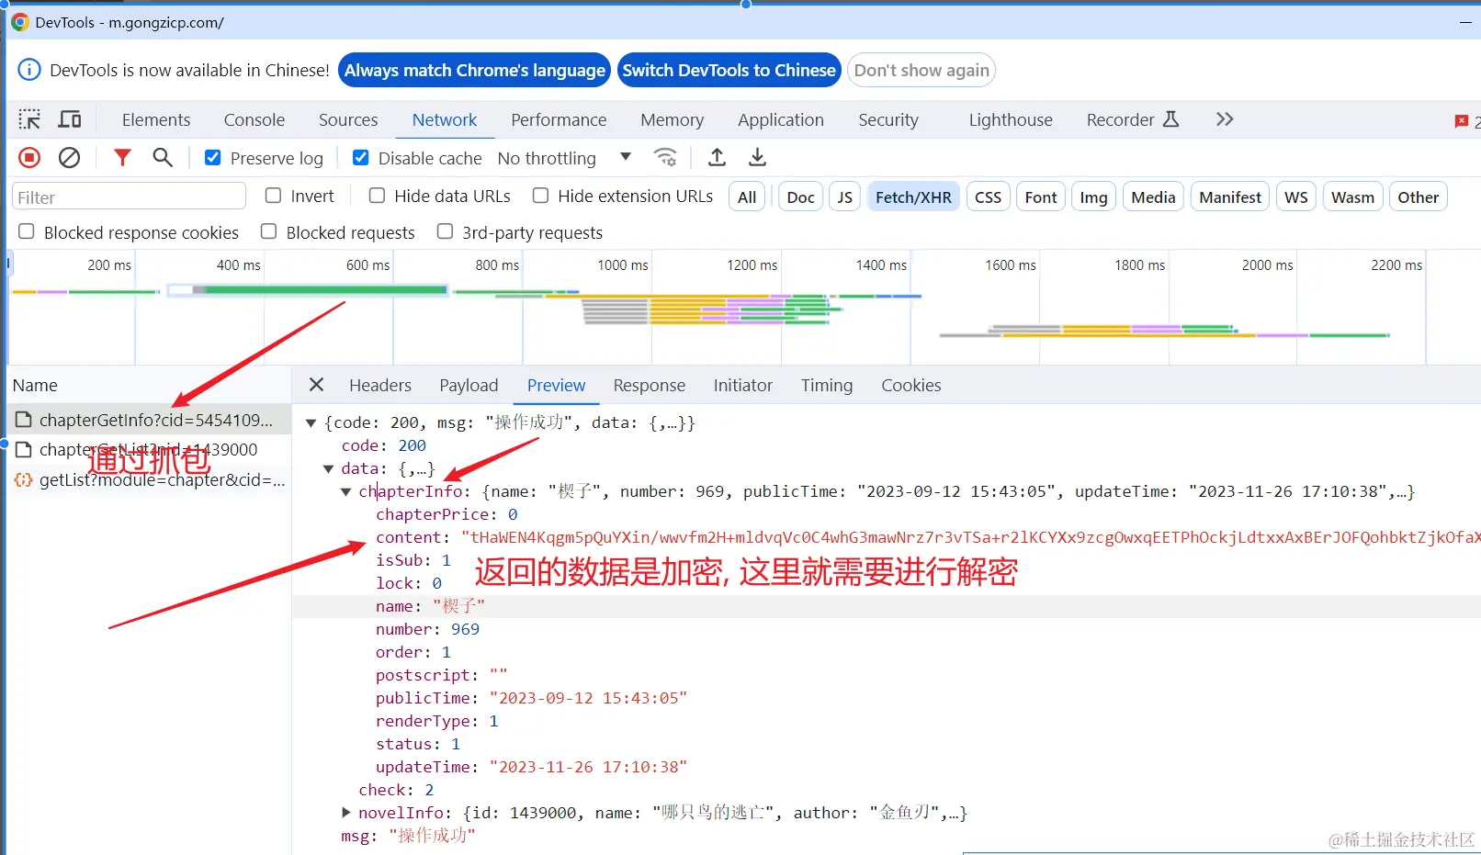Screen dimensions: 1481x855
Task: Show more DevTools tabs chevron
Action: (x=1225, y=119)
